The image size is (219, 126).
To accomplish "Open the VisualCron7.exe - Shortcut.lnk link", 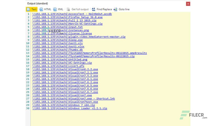I will tap(74, 98).
